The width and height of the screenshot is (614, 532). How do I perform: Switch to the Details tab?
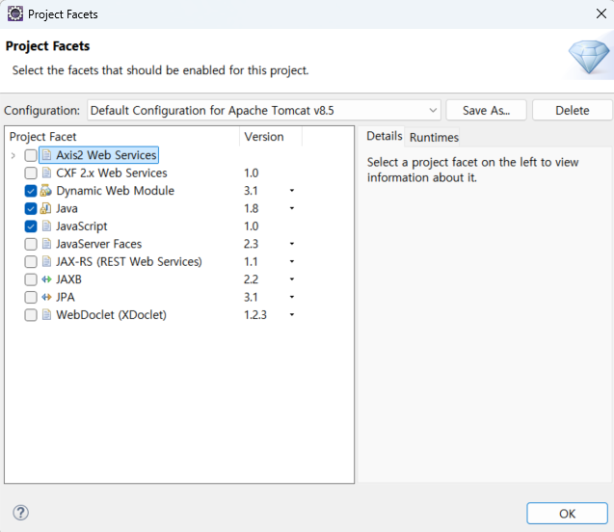385,136
